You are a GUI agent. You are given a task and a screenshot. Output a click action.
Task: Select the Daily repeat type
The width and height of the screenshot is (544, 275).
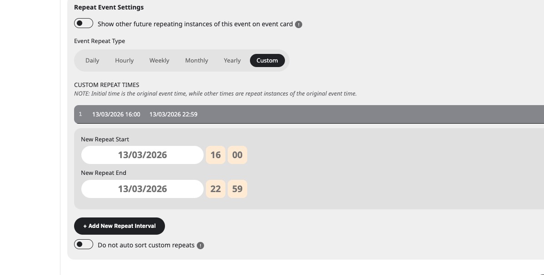click(92, 60)
